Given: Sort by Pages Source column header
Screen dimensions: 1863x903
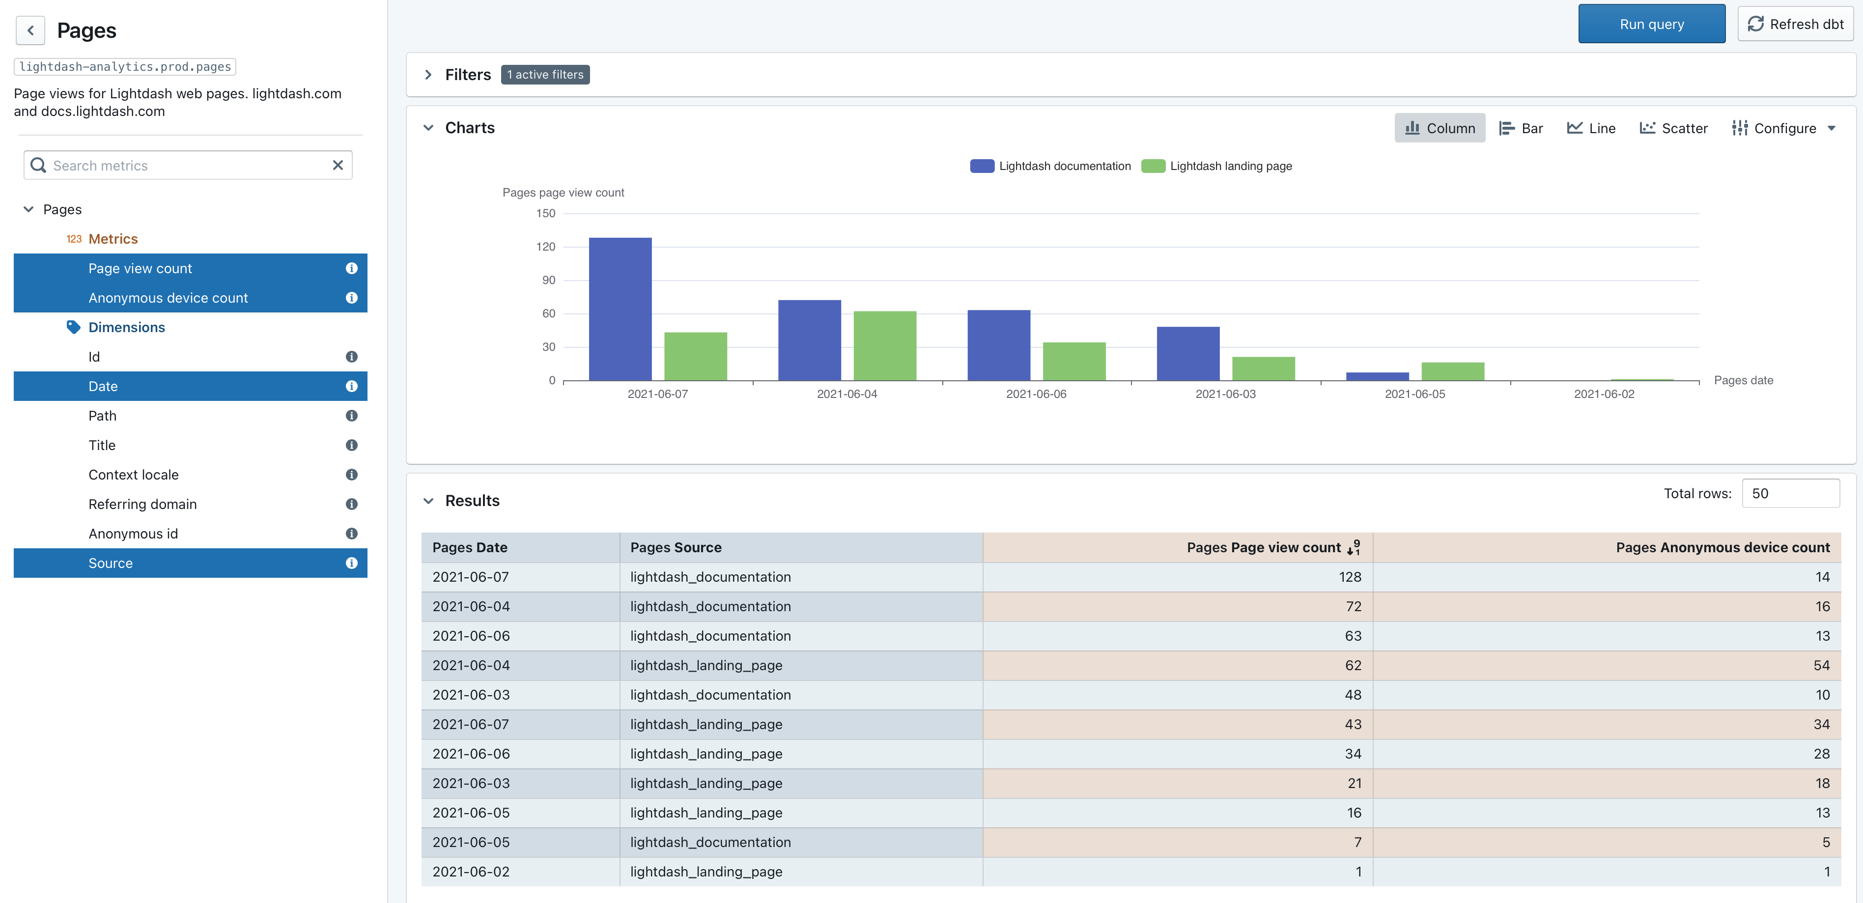Looking at the screenshot, I should (801, 547).
